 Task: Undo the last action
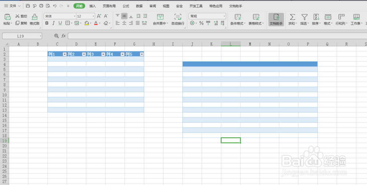pyautogui.click(x=55, y=6)
